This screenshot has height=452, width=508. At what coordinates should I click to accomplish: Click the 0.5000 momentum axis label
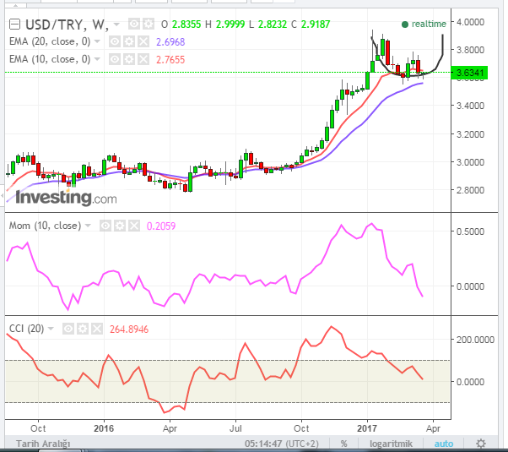click(470, 231)
